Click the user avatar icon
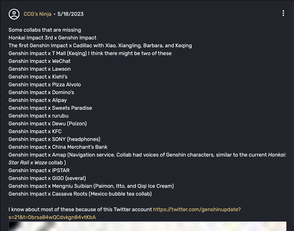294x231 pixels. [14, 14]
